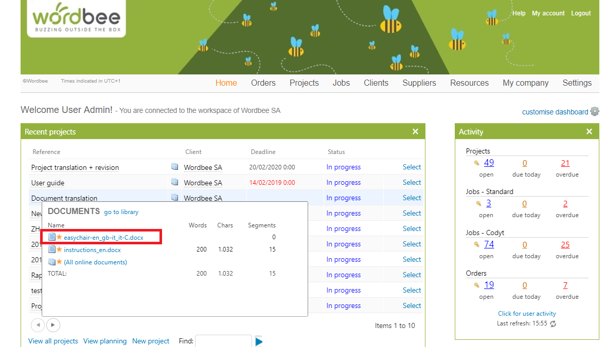Open the 49 open projects count
The image size is (605, 347).
pyautogui.click(x=489, y=163)
